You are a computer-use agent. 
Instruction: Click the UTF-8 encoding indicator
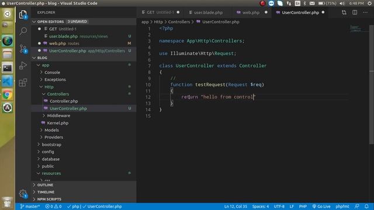[279, 206]
